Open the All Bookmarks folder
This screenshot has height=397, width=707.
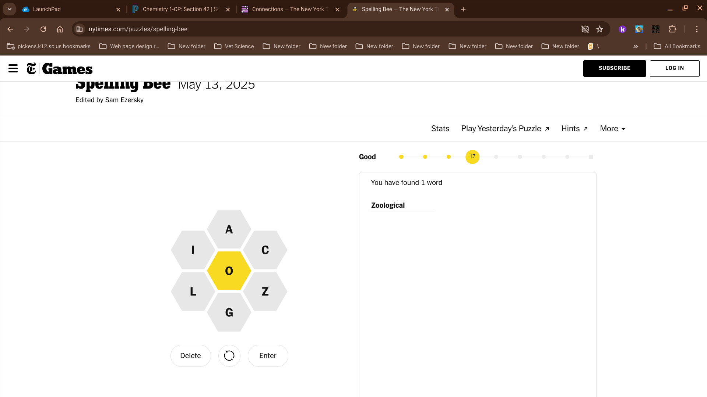click(x=677, y=46)
